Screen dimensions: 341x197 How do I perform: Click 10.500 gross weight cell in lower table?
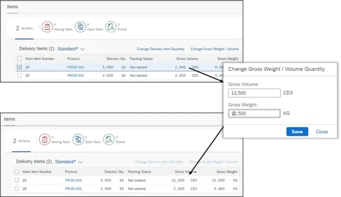tap(218, 180)
